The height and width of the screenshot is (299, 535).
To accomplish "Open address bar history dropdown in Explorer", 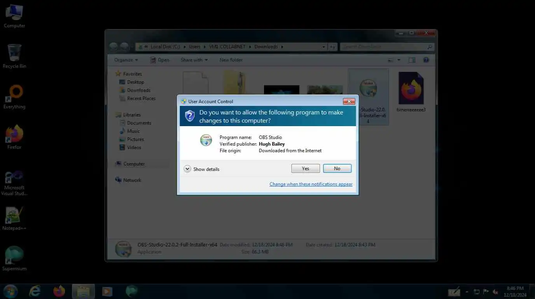I will 323,47.
